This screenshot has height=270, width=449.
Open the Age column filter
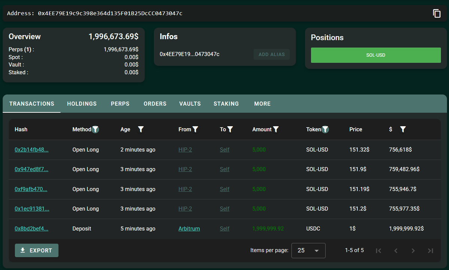click(x=141, y=129)
